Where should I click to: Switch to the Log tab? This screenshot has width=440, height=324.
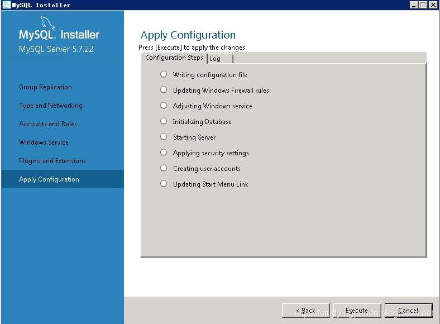[x=221, y=59]
